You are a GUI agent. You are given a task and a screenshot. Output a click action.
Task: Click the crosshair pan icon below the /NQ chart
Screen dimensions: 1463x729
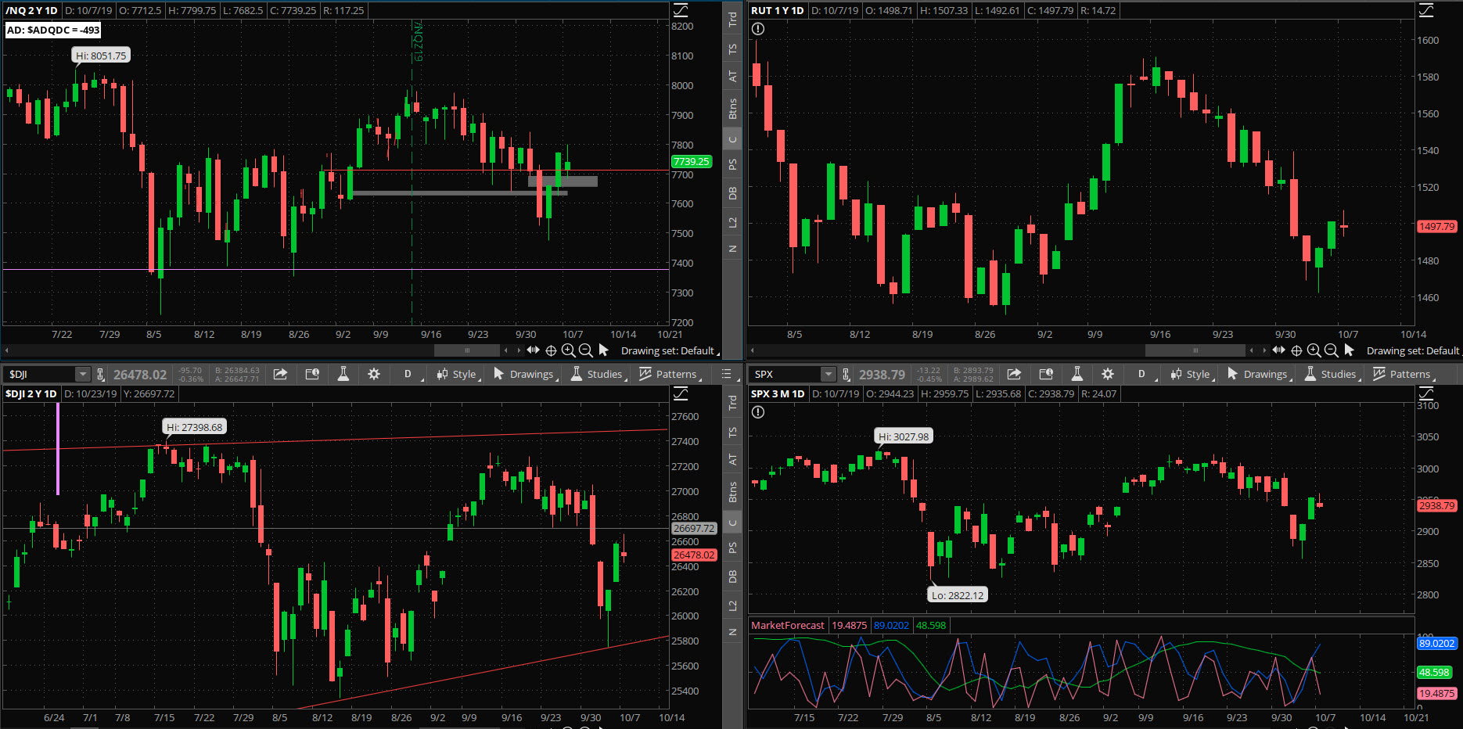click(x=551, y=350)
